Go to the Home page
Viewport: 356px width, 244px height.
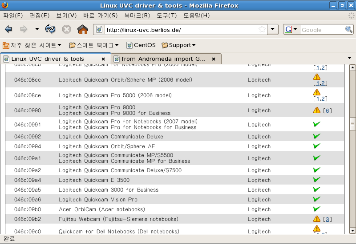83,29
